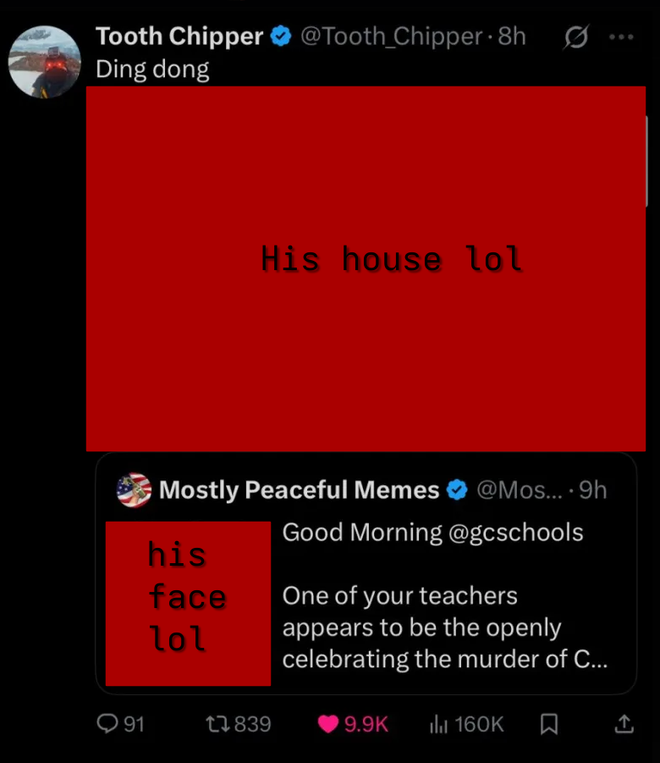Bookmark this post
Viewport: 660px width, 763px height.
point(549,724)
